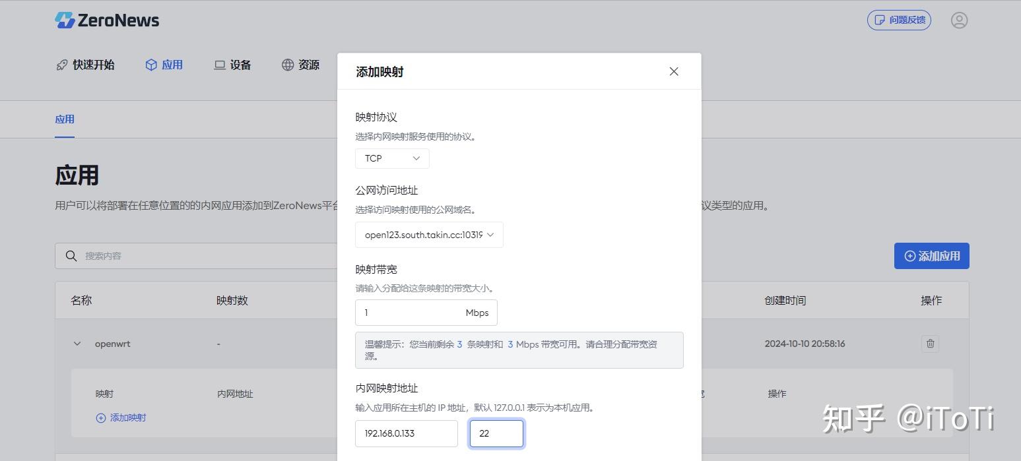This screenshot has height=461, width=1021.
Task: Collapse the openwrt row chevron
Action: [x=76, y=344]
